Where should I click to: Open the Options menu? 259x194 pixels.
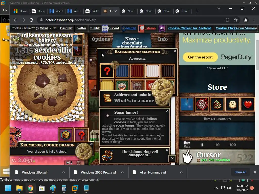(101, 39)
